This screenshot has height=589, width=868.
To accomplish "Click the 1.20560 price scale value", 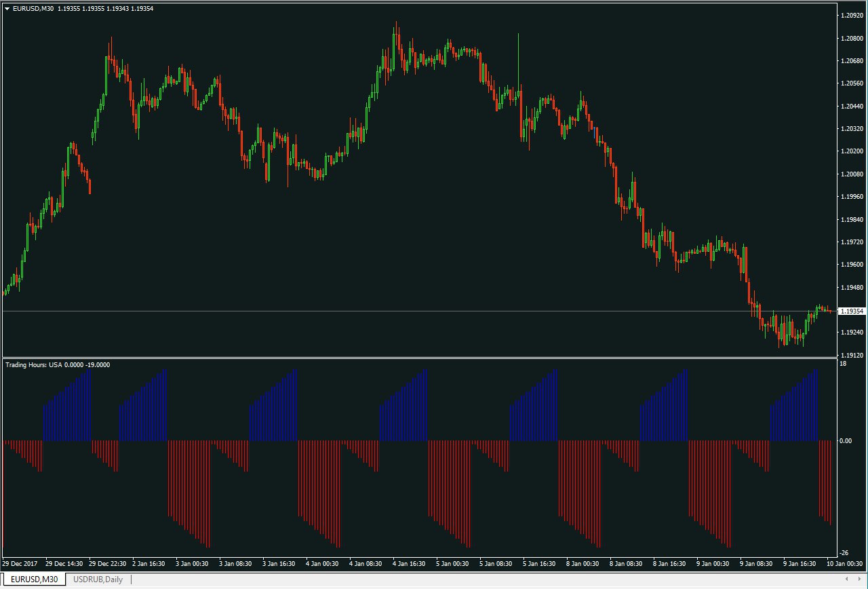I will pos(852,83).
